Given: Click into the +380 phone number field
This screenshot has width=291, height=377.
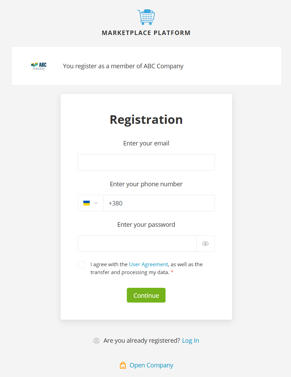Looking at the screenshot, I should pos(159,203).
